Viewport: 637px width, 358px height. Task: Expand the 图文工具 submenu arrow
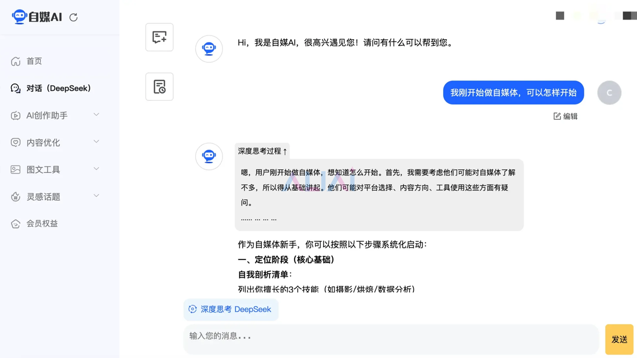click(96, 169)
